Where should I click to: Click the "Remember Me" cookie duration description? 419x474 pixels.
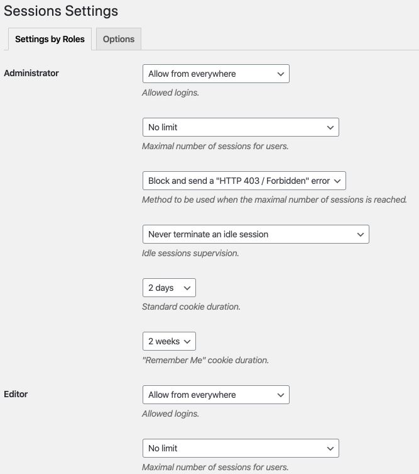click(205, 360)
